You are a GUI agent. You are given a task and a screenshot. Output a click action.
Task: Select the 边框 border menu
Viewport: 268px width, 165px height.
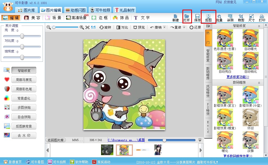tap(100, 18)
